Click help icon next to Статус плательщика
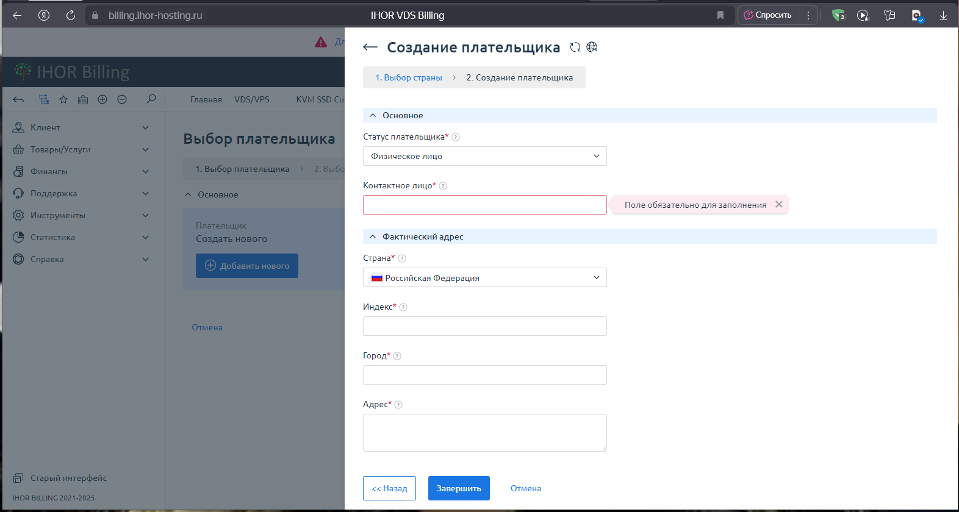Image resolution: width=959 pixels, height=512 pixels. (456, 137)
